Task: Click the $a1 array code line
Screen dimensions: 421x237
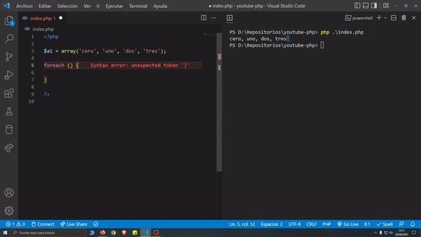Action: (x=105, y=51)
